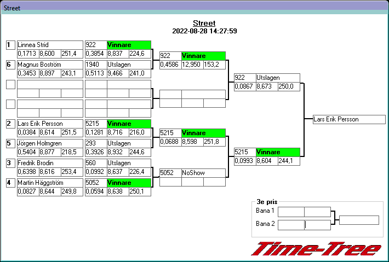The width and height of the screenshot is (389, 262).
Task: Click car number 1940 cell
Action: pyautogui.click(x=96, y=65)
